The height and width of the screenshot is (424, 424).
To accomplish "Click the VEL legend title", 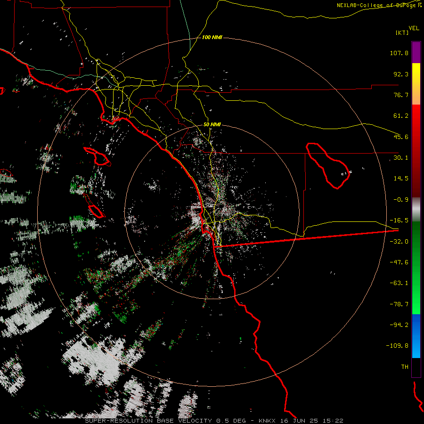I will (414, 28).
